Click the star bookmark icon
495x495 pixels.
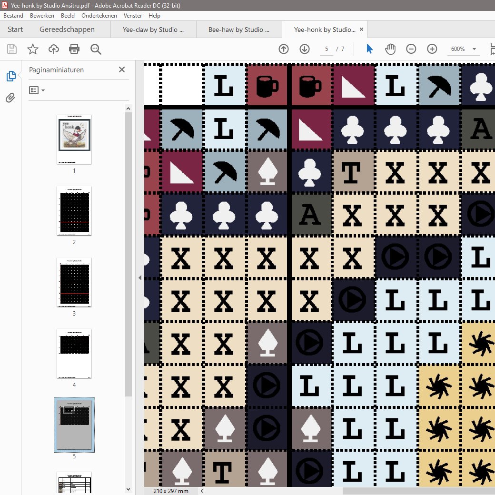pos(32,49)
